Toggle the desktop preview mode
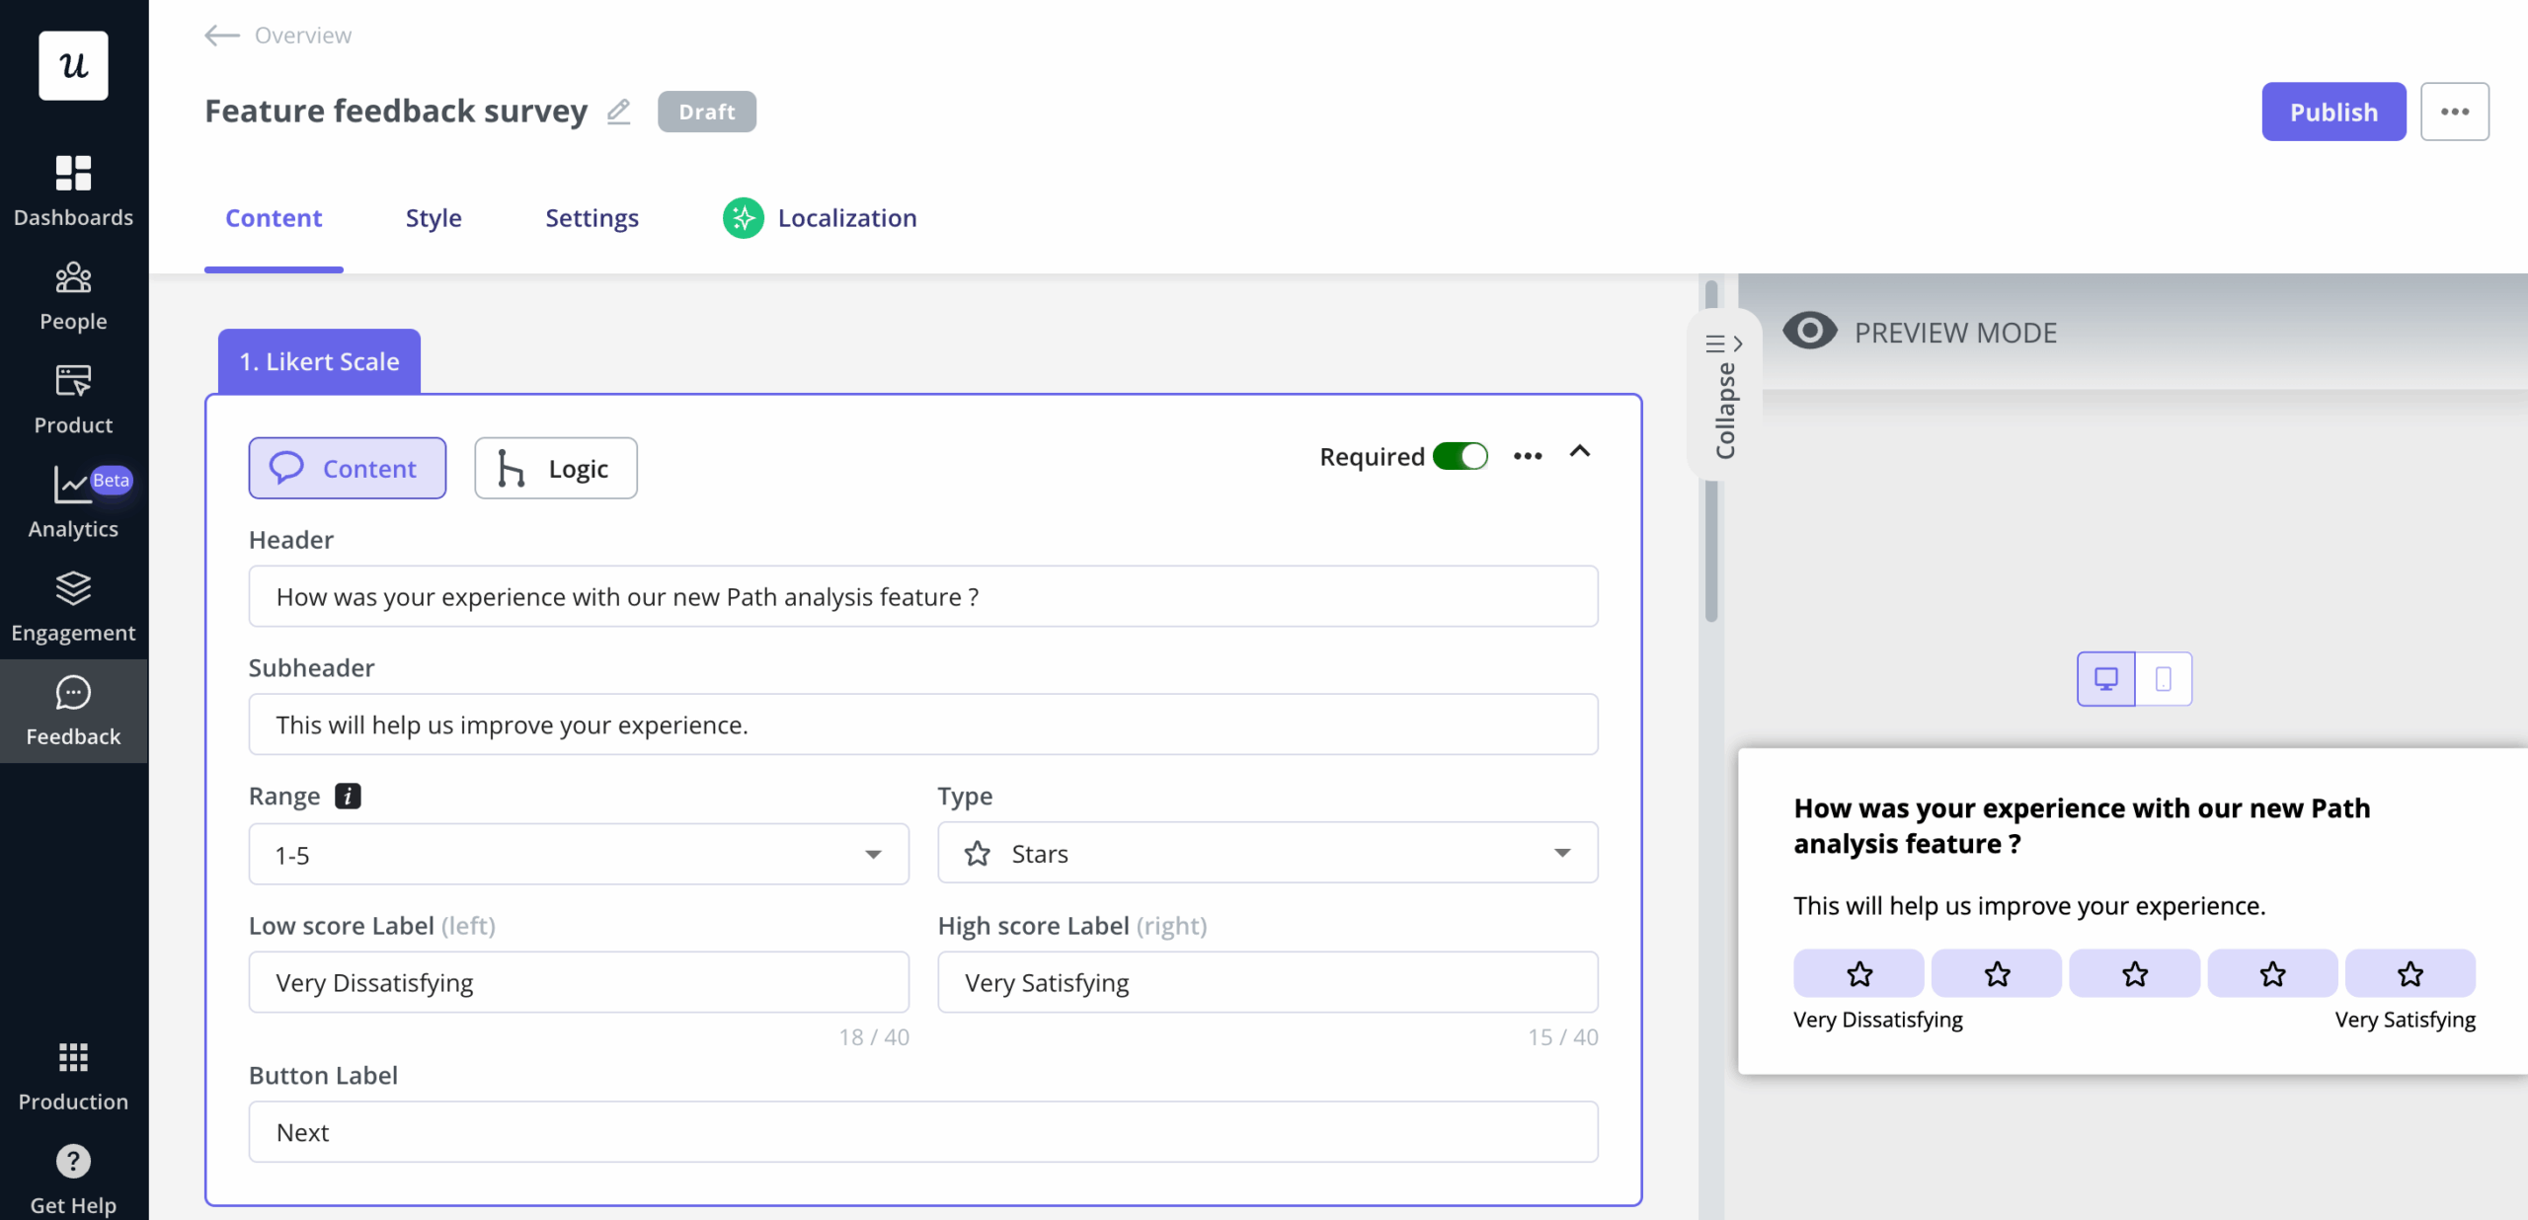Screen dimensions: 2528x1220 pos(2106,678)
